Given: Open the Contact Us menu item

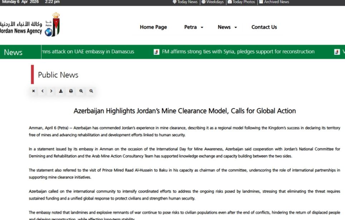Looking at the screenshot, I should [264, 27].
